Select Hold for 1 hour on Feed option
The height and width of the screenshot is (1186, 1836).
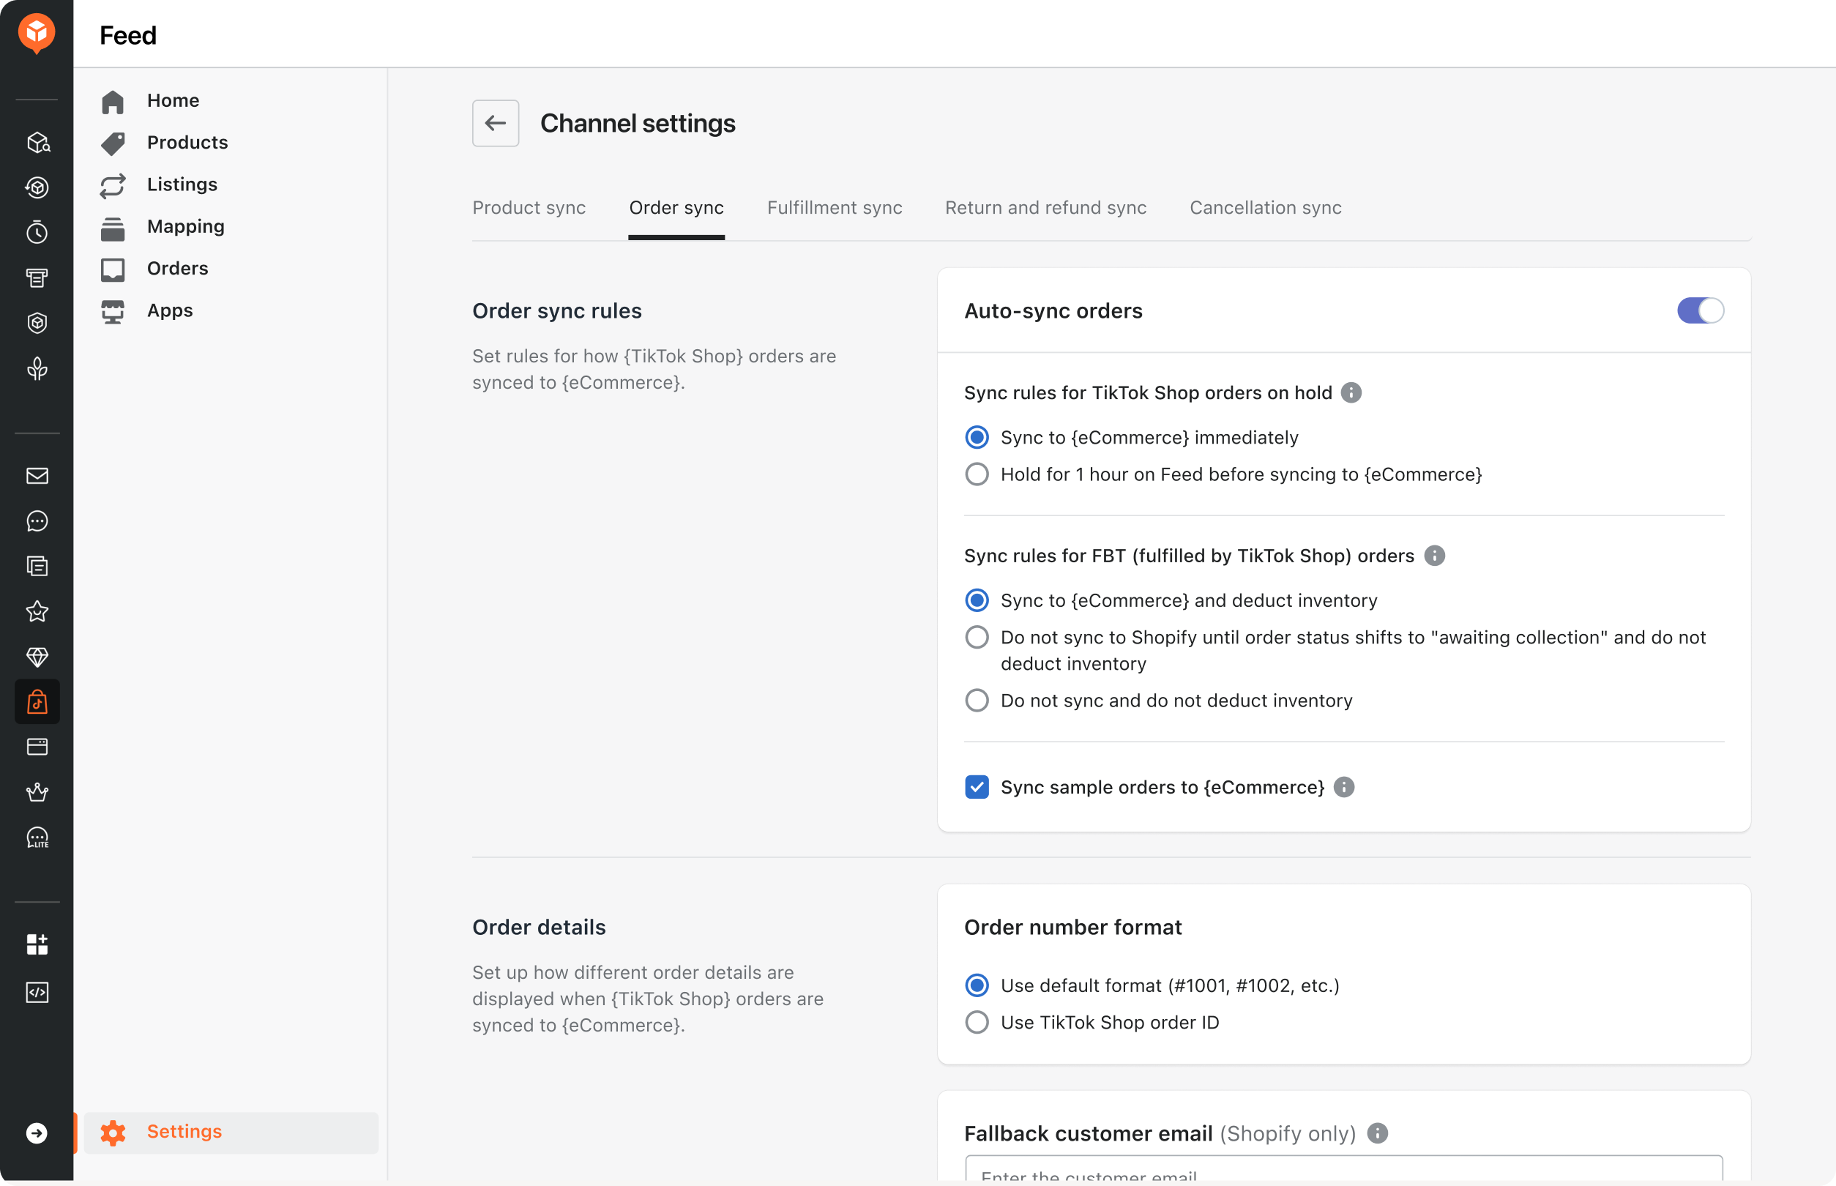click(977, 474)
